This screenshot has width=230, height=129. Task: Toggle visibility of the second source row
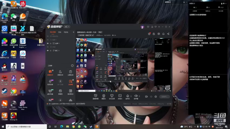pos(48,40)
